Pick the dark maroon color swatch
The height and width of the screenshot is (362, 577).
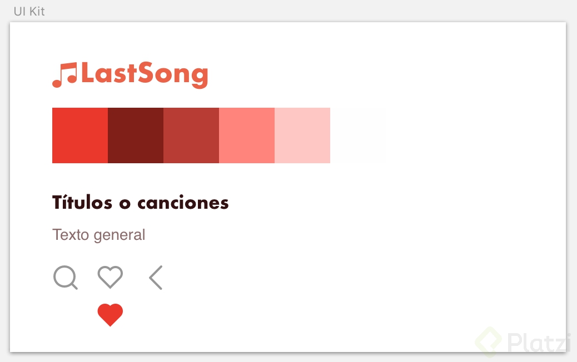[136, 135]
